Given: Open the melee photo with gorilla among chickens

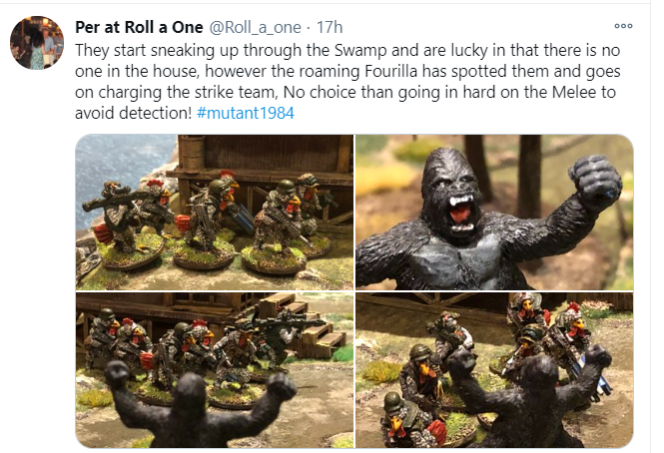Looking at the screenshot, I should [x=494, y=370].
